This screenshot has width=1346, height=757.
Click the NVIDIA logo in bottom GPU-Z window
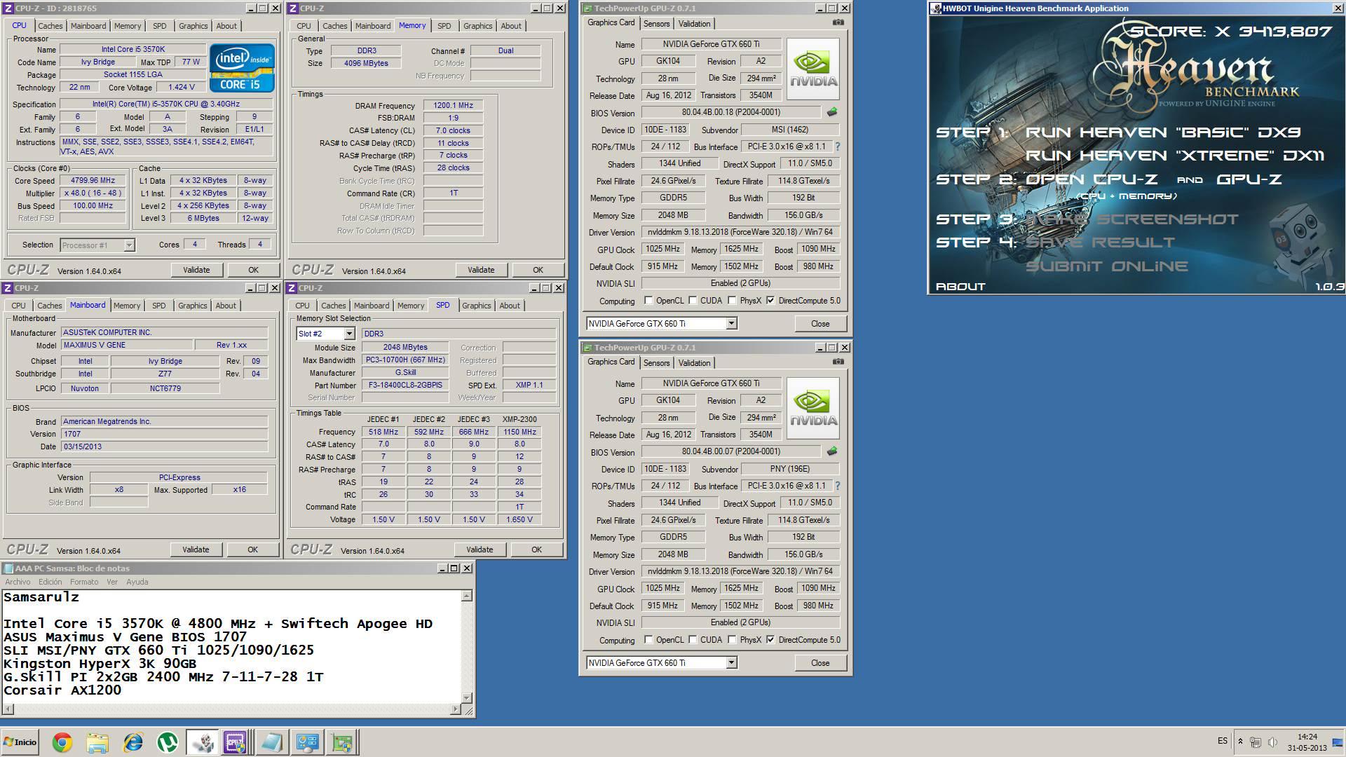pos(813,409)
